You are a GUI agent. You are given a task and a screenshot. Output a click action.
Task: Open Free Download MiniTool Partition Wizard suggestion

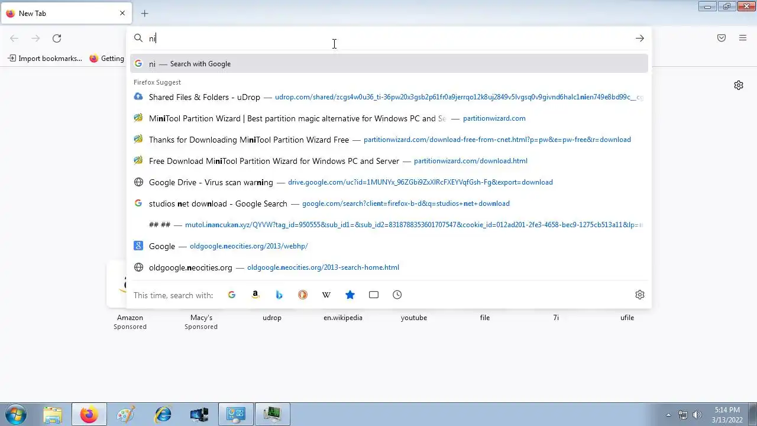[389, 161]
